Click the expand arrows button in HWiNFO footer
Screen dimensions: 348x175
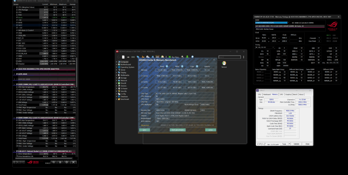[x=16, y=162]
